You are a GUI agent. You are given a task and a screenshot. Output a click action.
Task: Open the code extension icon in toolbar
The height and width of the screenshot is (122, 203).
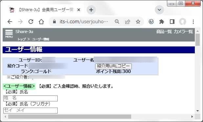click(x=151, y=22)
